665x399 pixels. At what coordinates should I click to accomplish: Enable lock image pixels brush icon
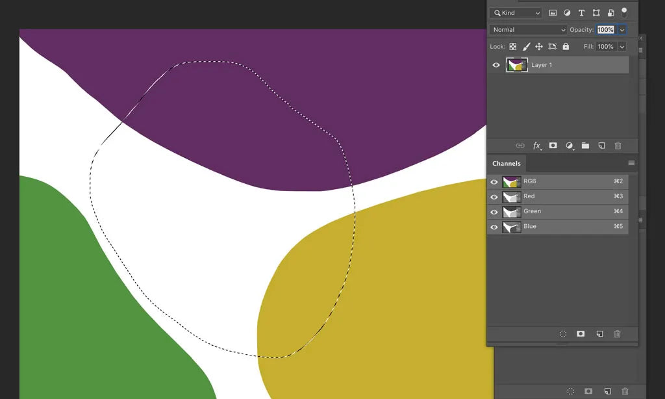[x=526, y=47]
